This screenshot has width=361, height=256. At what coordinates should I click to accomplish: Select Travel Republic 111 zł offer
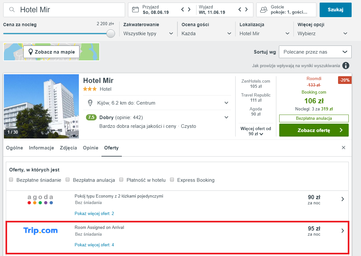256,97
